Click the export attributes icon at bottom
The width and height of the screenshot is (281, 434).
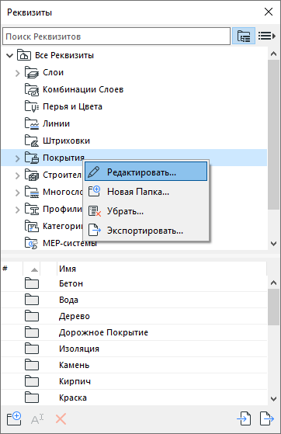click(267, 418)
